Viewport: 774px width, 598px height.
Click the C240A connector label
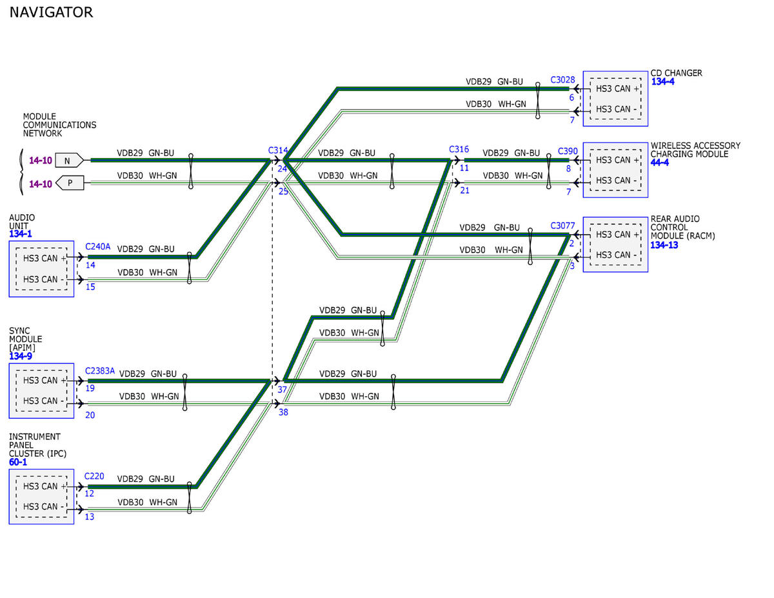coord(98,246)
